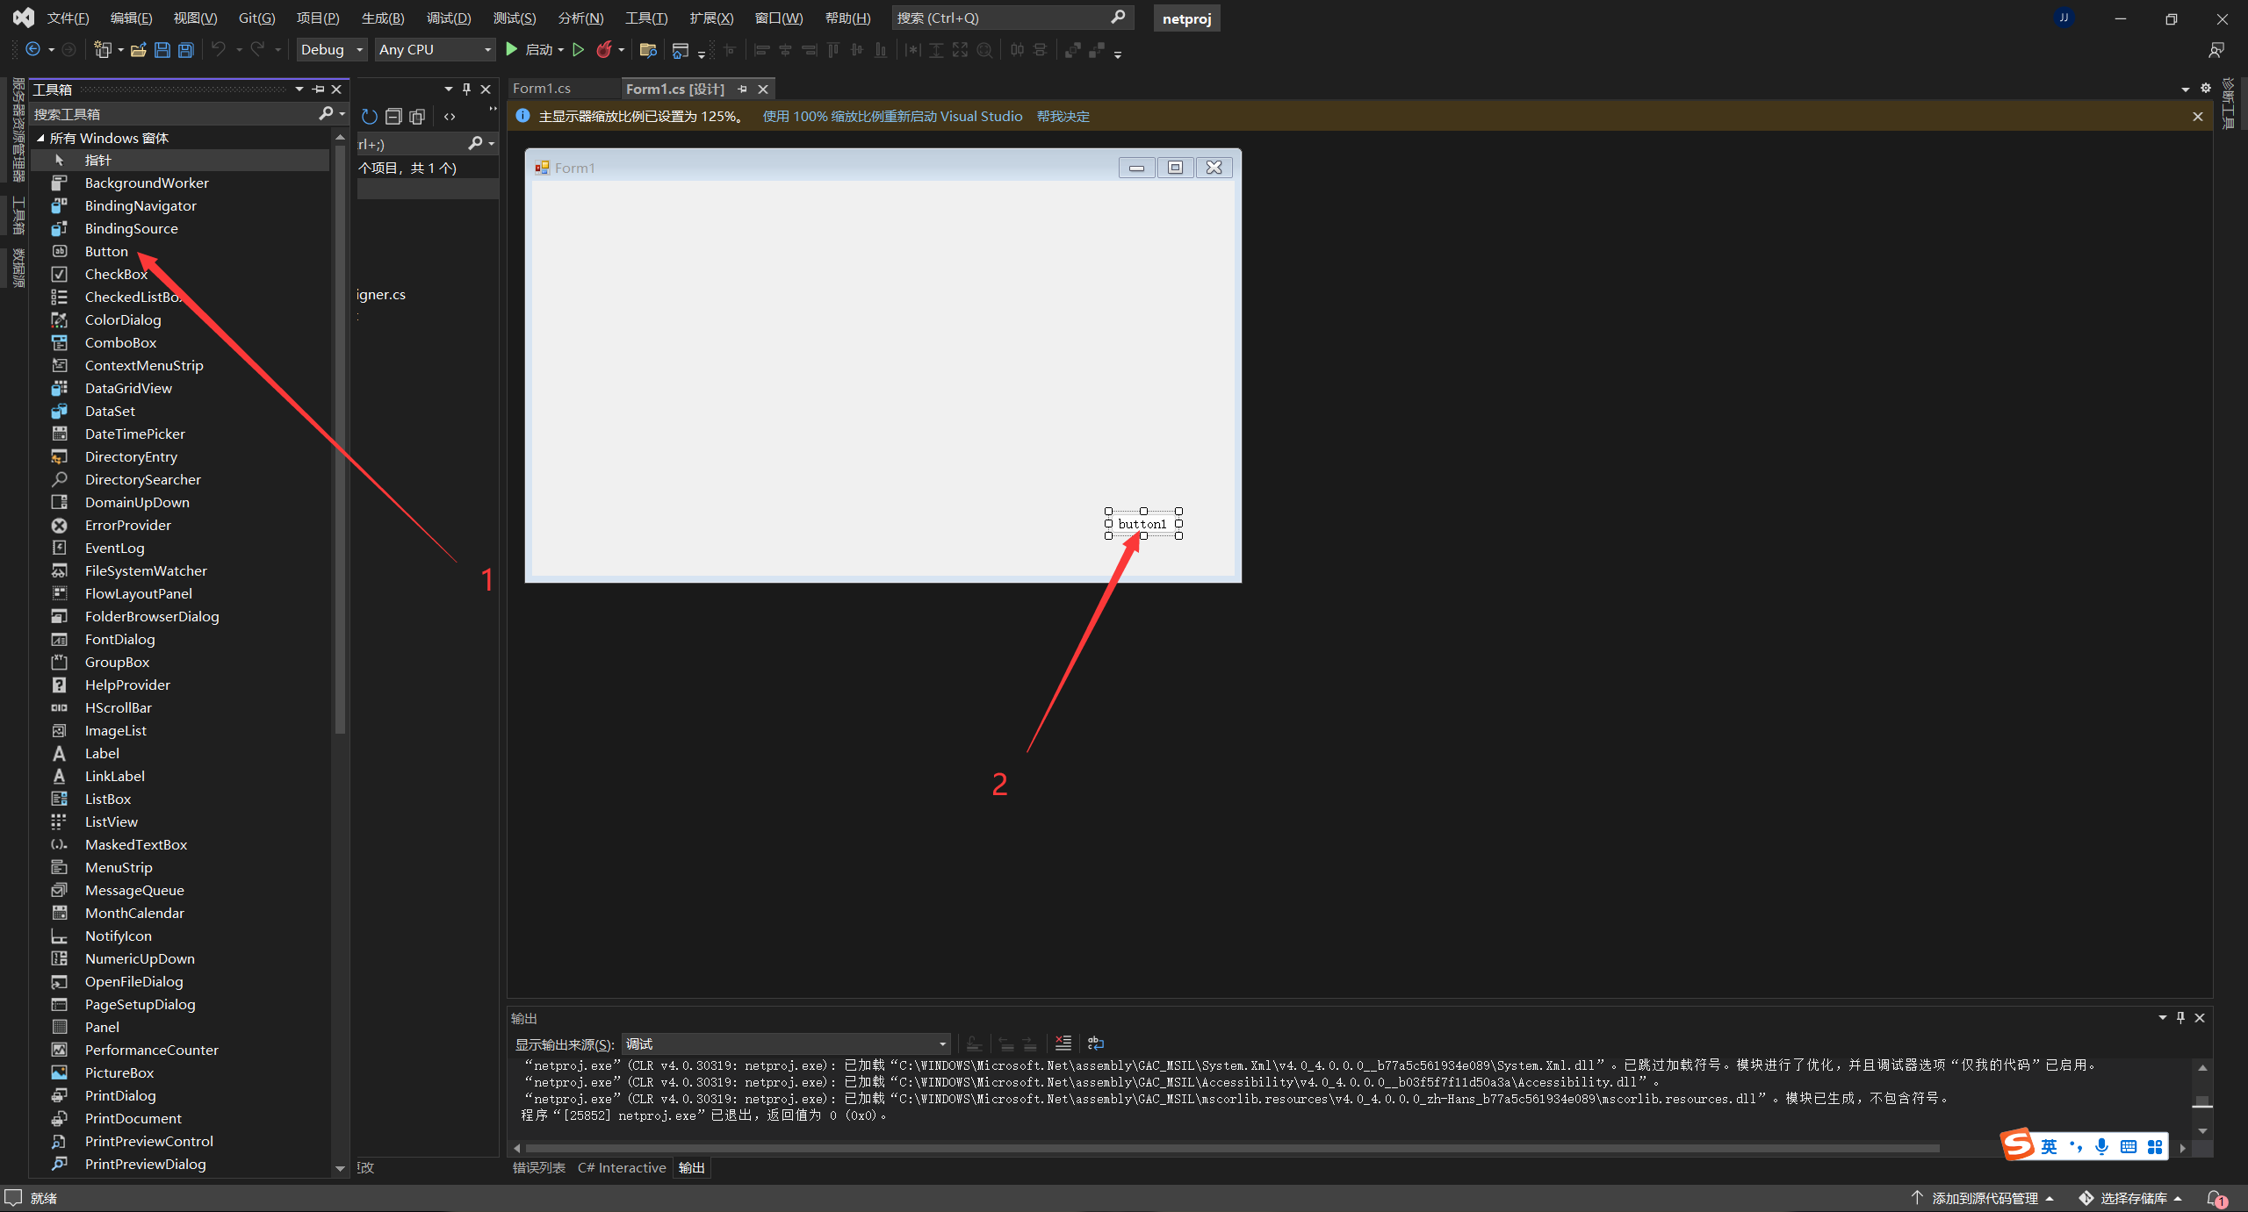Switch to the Form1.cs code tab
2248x1212 pixels.
(x=542, y=89)
